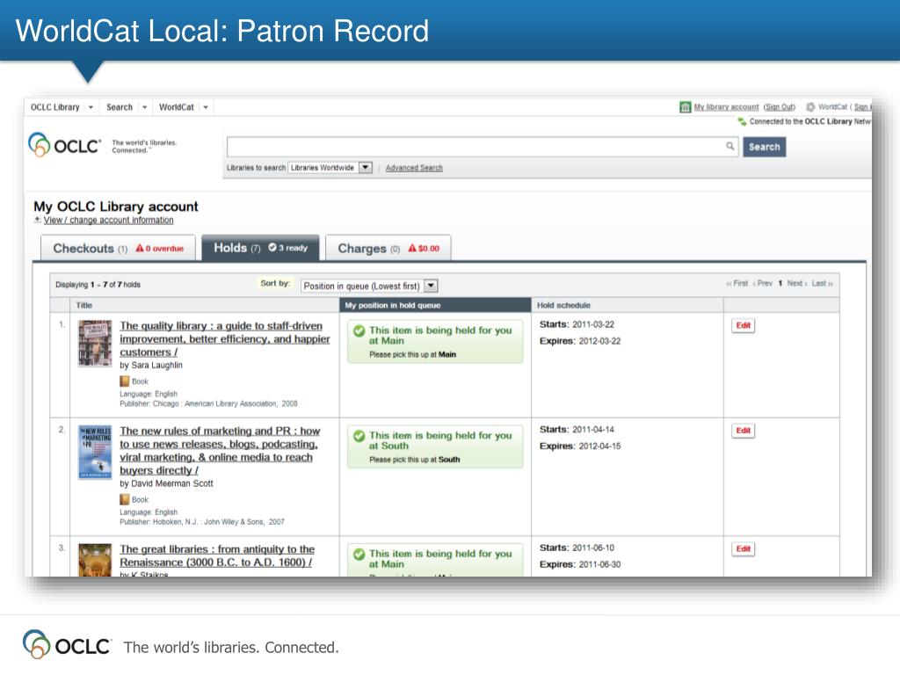Viewport: 900px width, 675px height.
Task: Click the author text by David Meerman Scott
Action: [166, 483]
